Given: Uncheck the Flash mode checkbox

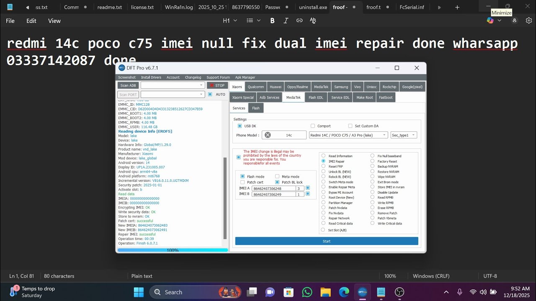Looking at the screenshot, I should [242, 176].
